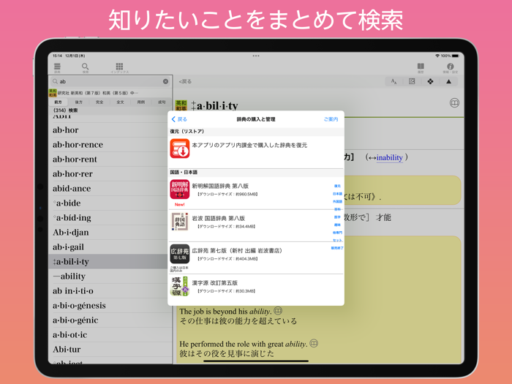
Task: Click the <戻る back link in content pane
Action: click(185, 81)
